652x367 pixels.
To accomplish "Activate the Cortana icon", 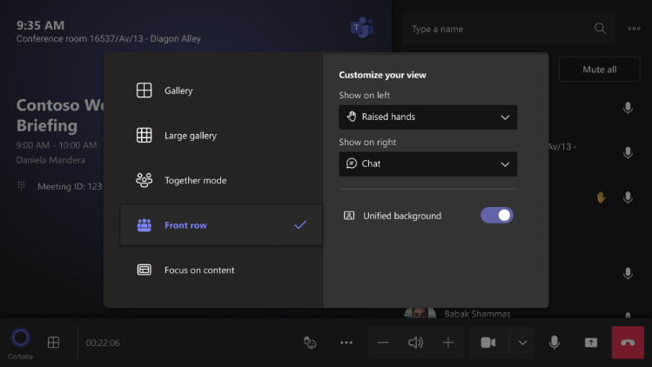I will click(20, 338).
